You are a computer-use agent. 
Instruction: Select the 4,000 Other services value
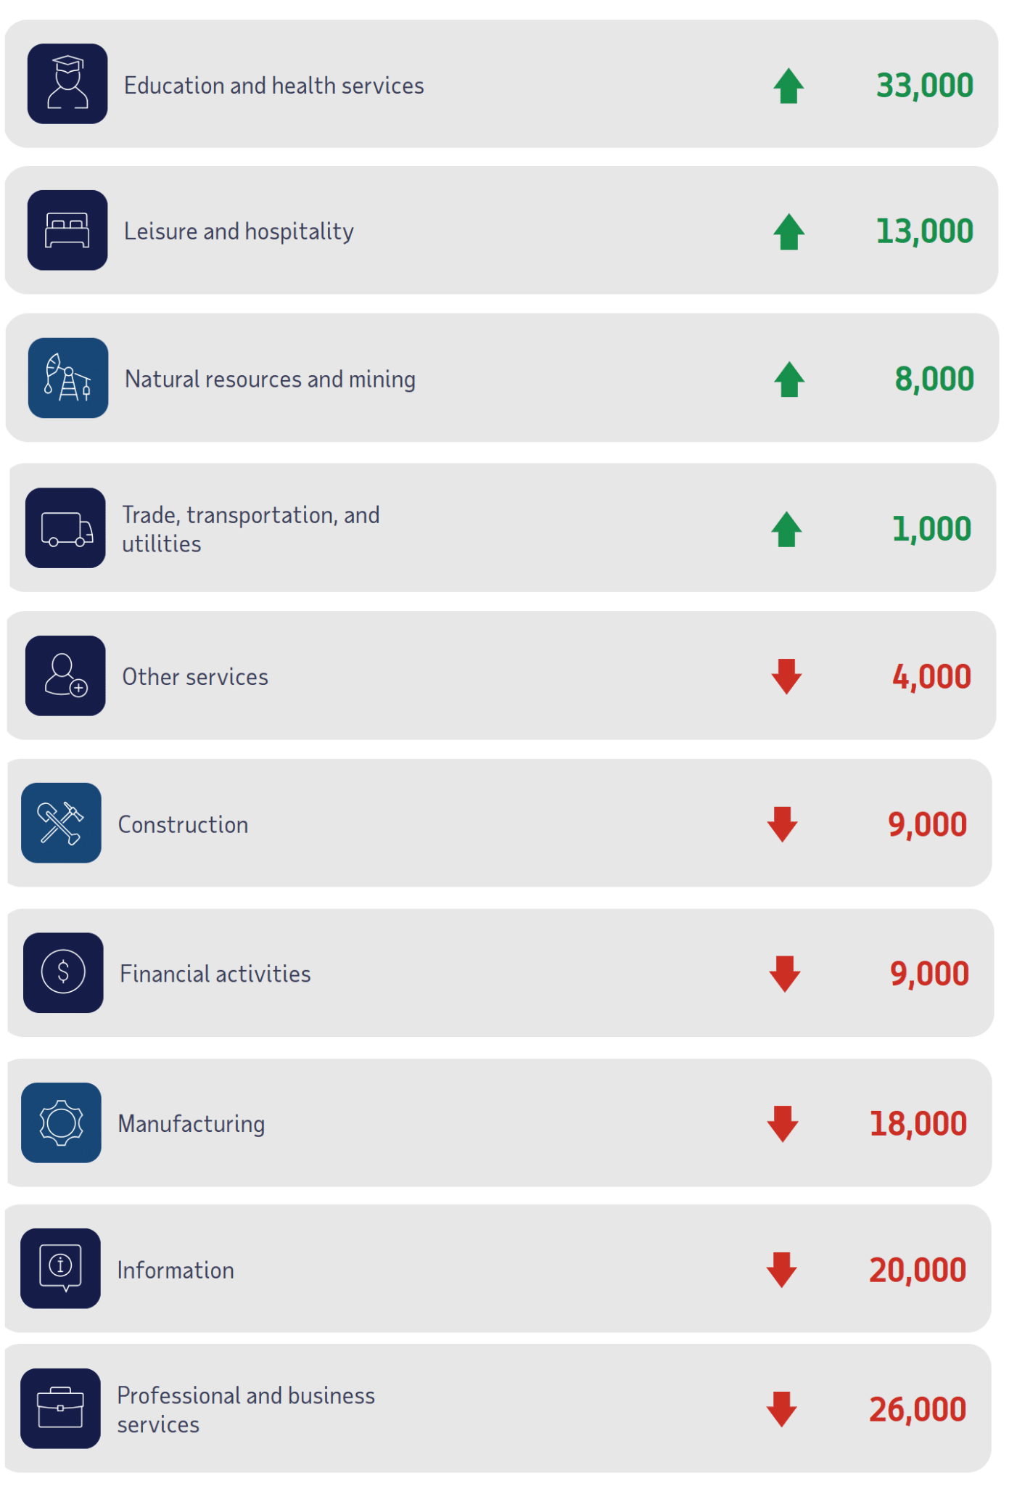931,677
